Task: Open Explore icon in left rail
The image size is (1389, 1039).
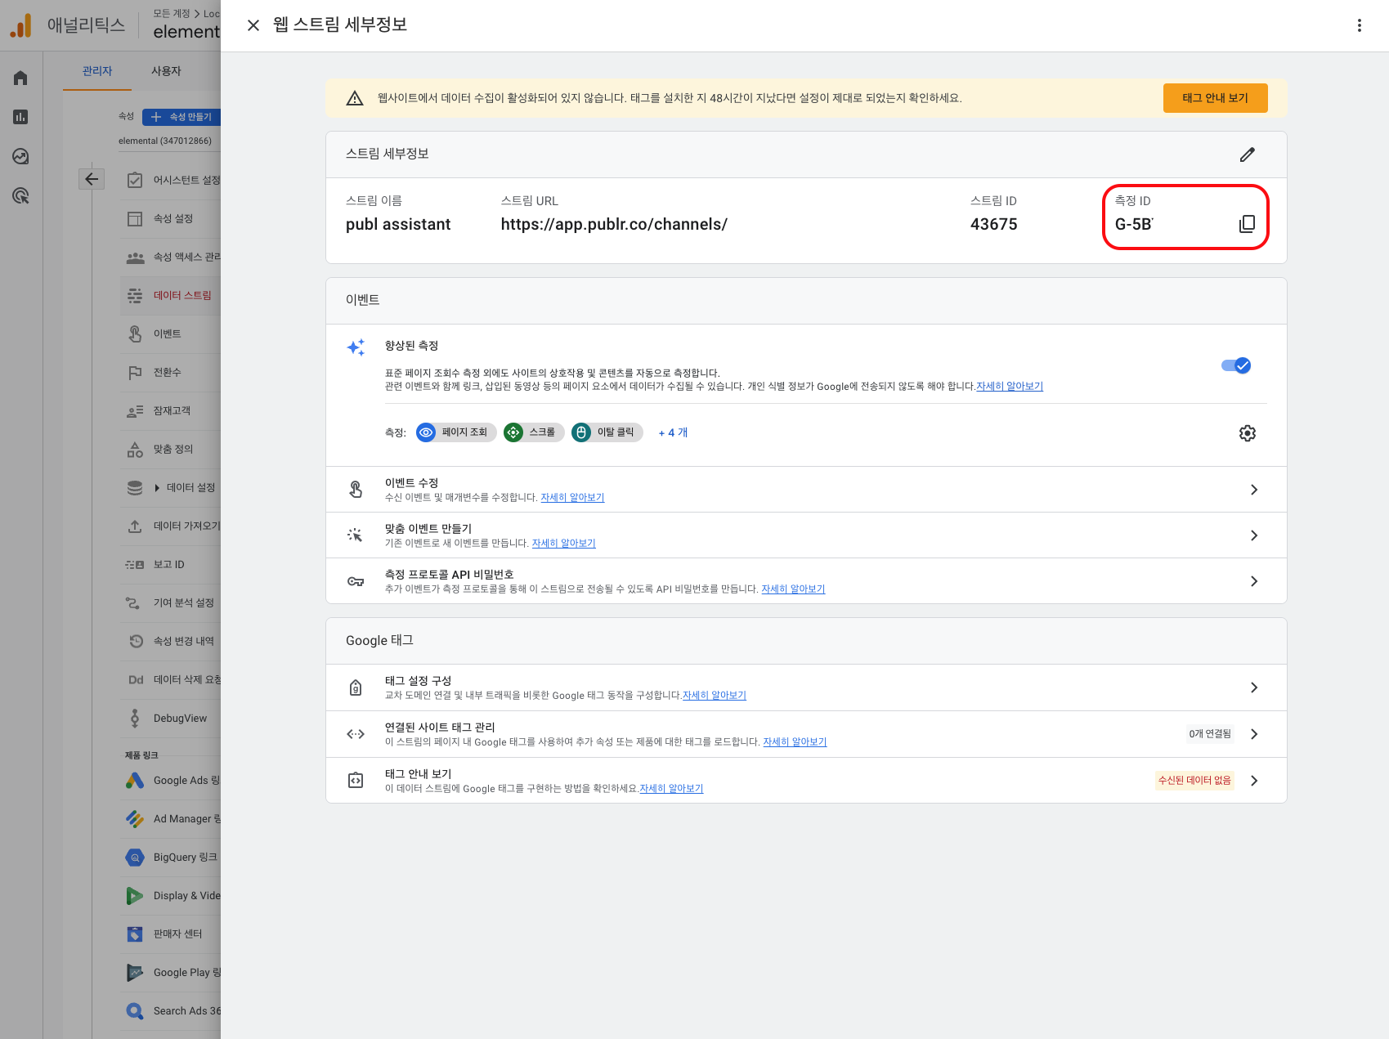Action: pyautogui.click(x=20, y=156)
